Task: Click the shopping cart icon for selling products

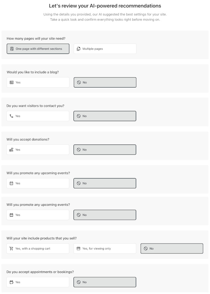Action: point(11,248)
